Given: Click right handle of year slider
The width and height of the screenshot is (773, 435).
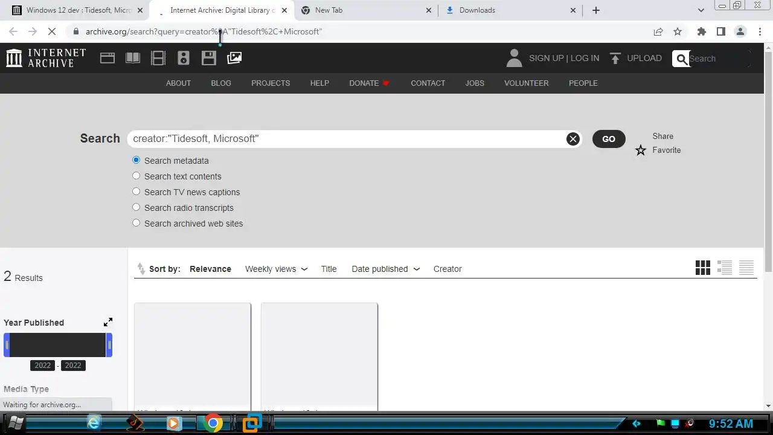Looking at the screenshot, I should point(109,345).
